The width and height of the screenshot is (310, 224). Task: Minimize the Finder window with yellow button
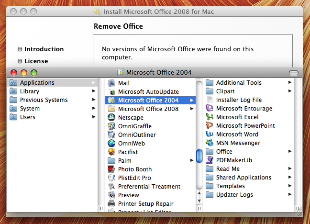(x=24, y=73)
